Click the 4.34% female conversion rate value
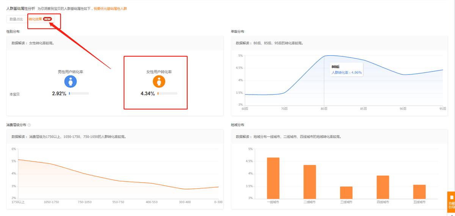Viewport: 455px width, 216px height. coord(147,93)
